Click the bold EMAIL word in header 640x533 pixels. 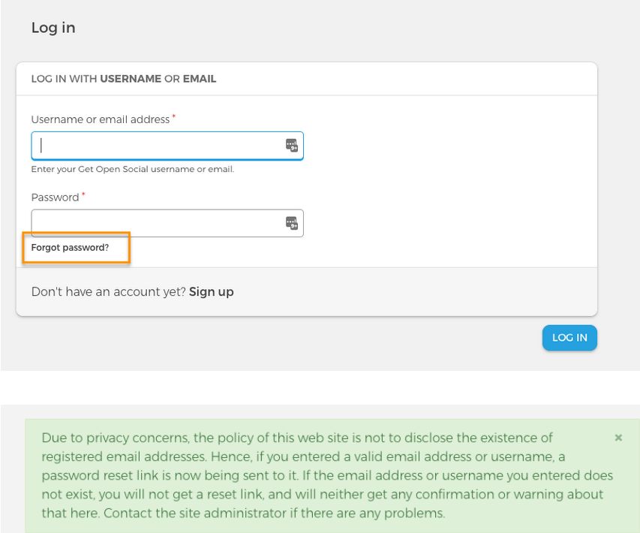point(200,78)
